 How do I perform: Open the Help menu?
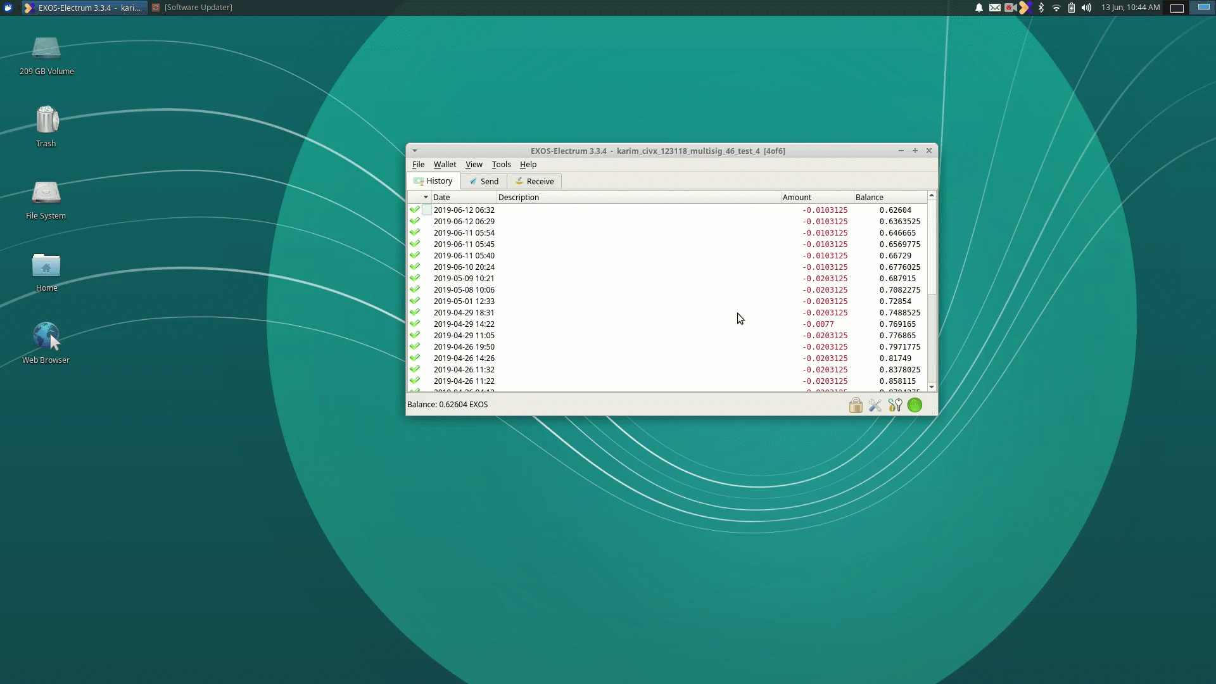(x=528, y=165)
